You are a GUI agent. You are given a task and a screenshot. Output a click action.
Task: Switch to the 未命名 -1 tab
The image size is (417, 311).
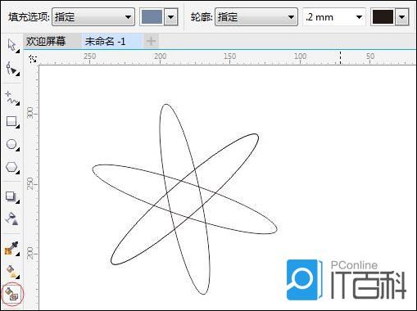(112, 42)
